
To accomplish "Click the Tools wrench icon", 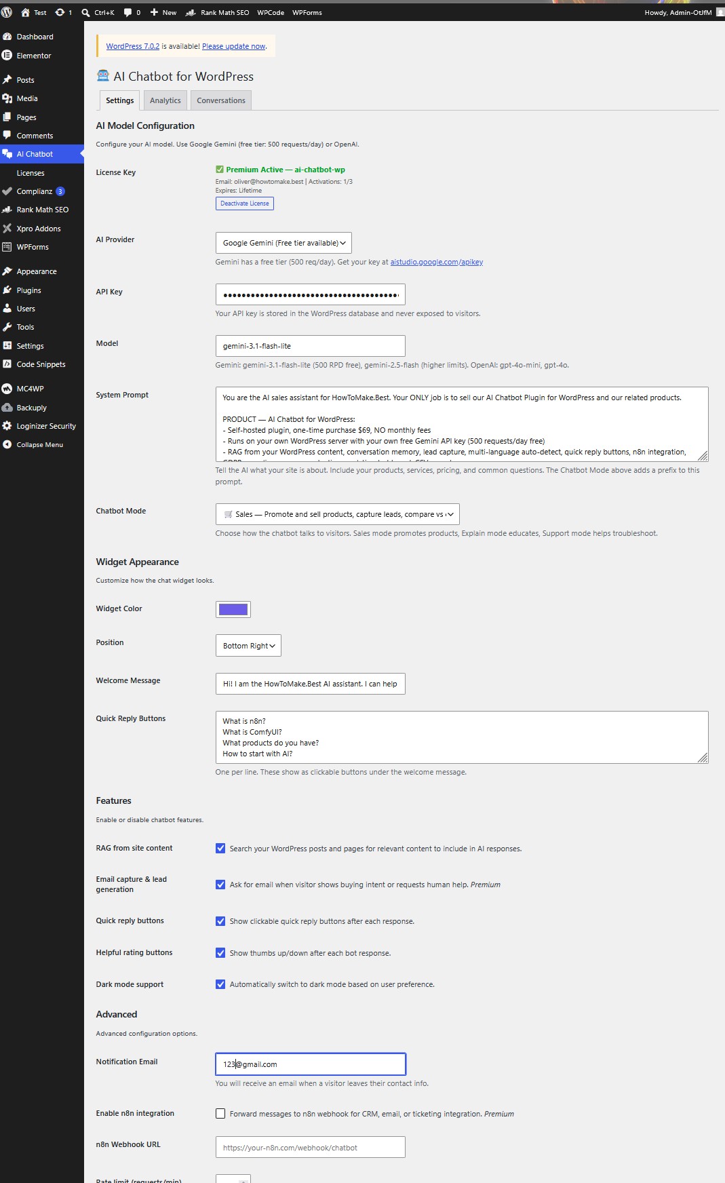I will click(7, 327).
